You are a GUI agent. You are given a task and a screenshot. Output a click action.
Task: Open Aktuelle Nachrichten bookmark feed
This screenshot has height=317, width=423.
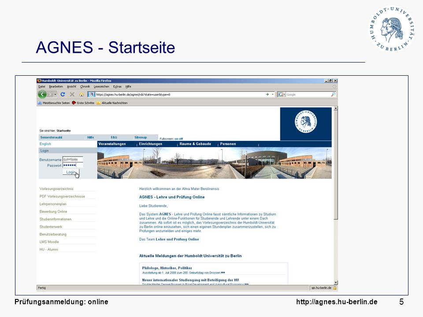(x=112, y=103)
